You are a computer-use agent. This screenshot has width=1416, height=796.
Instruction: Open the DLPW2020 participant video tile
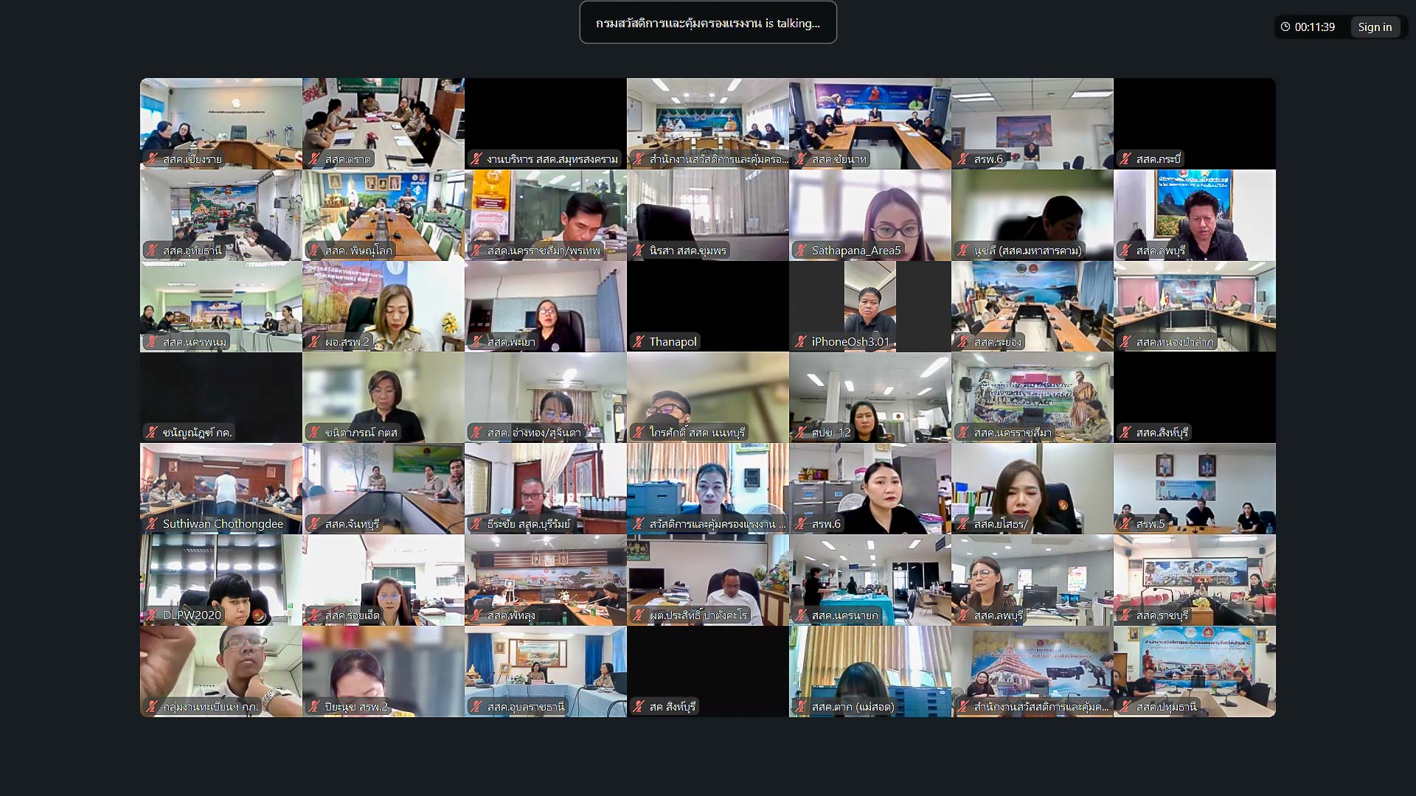pos(221,575)
